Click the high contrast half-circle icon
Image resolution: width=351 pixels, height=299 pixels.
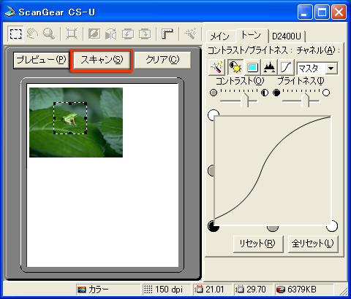coord(265,93)
